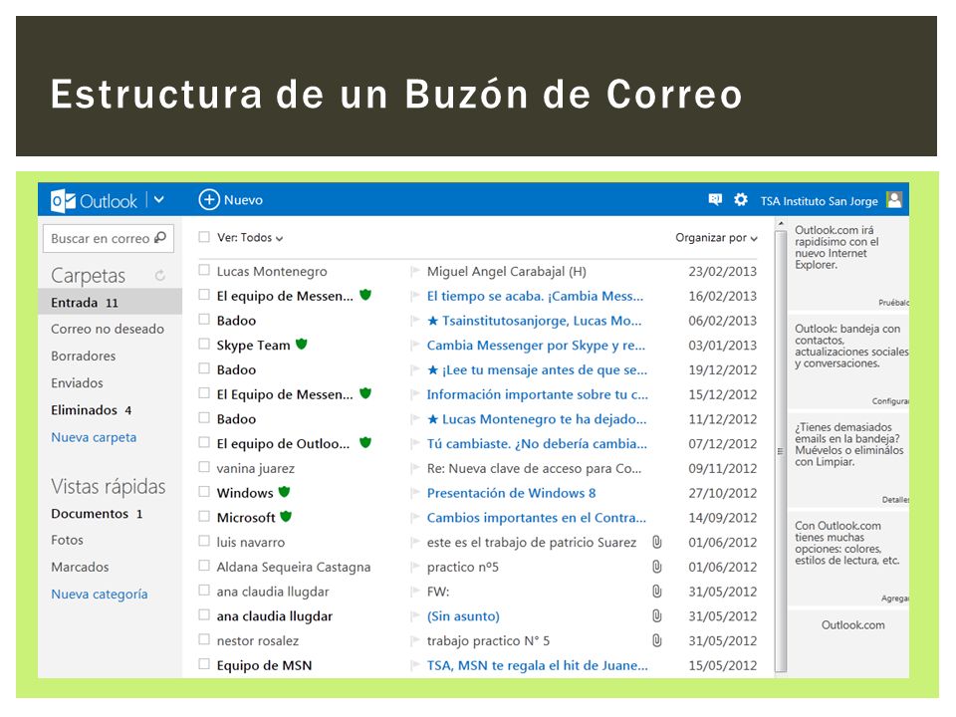Screen dimensions: 956x717
Task: Click the search magnifier icon
Action: 160,238
